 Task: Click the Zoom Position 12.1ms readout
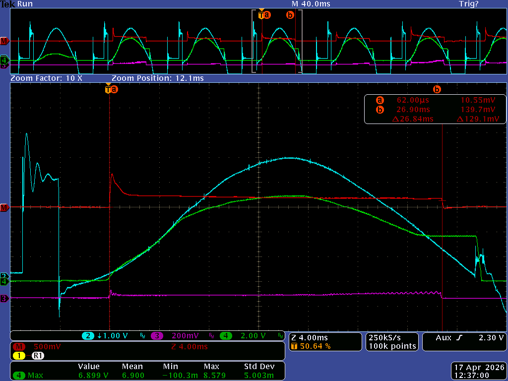[157, 78]
